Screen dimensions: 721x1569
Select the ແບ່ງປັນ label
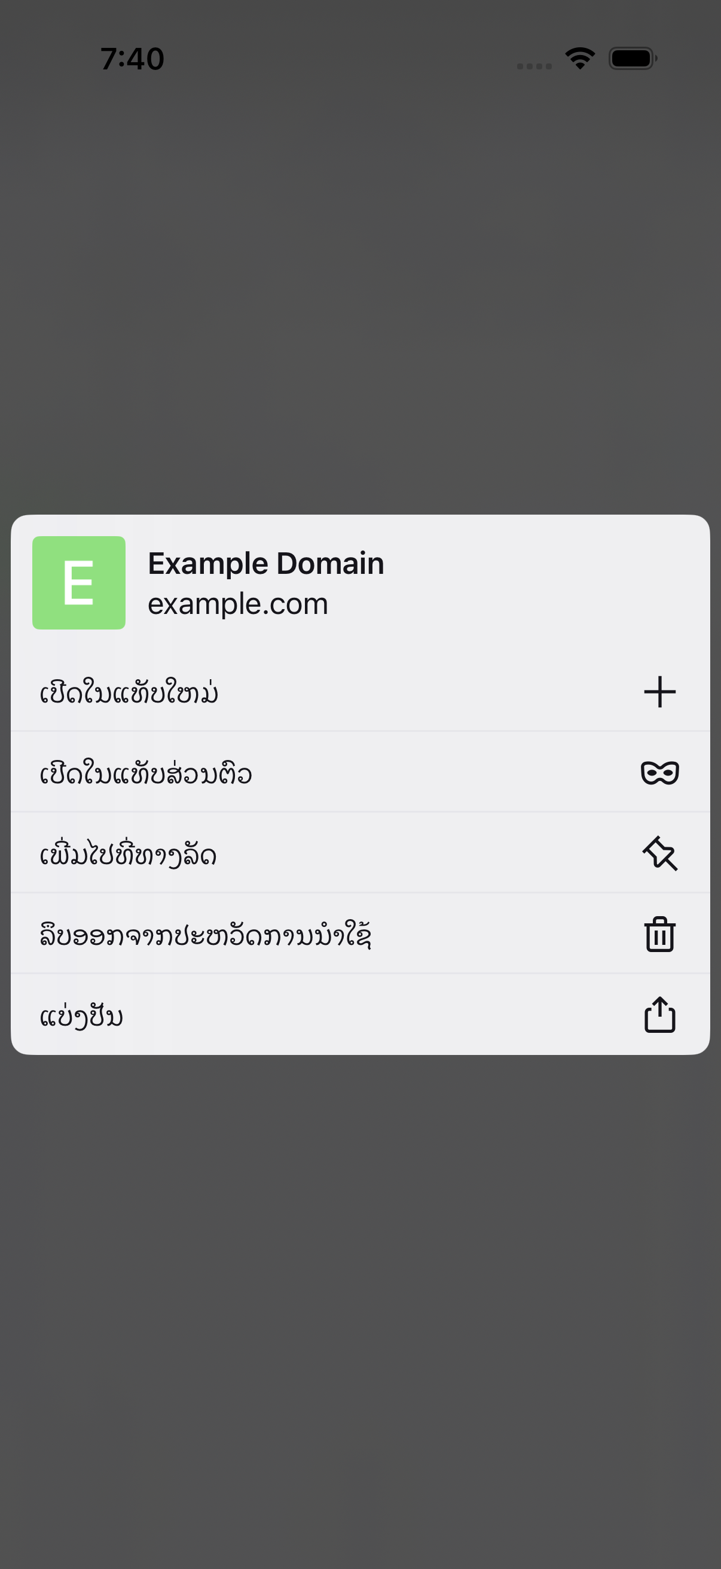click(81, 1016)
